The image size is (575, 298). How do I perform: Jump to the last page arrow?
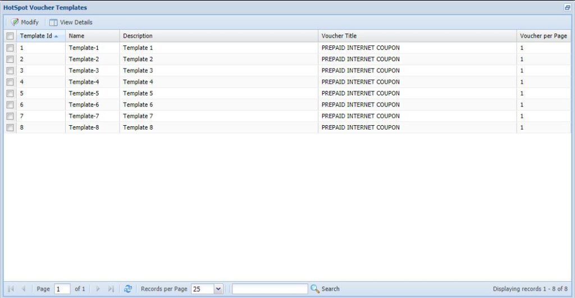click(x=111, y=289)
